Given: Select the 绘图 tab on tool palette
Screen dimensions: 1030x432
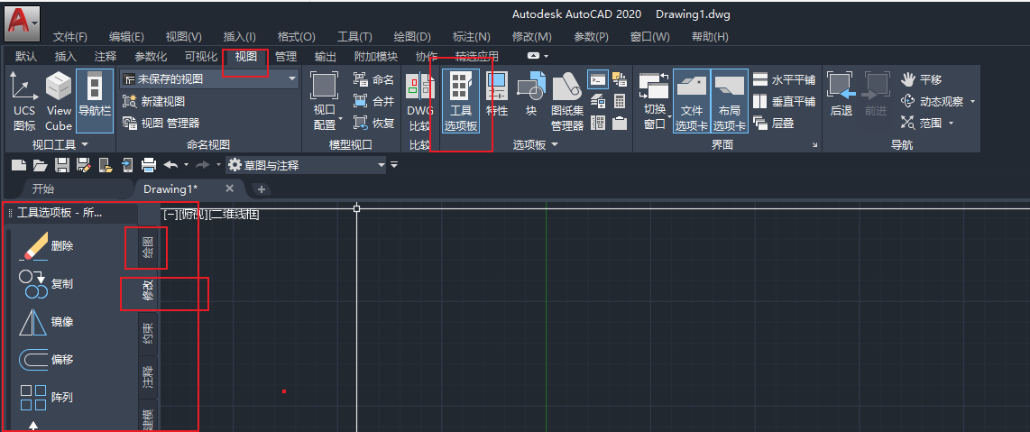Looking at the screenshot, I should [x=149, y=248].
